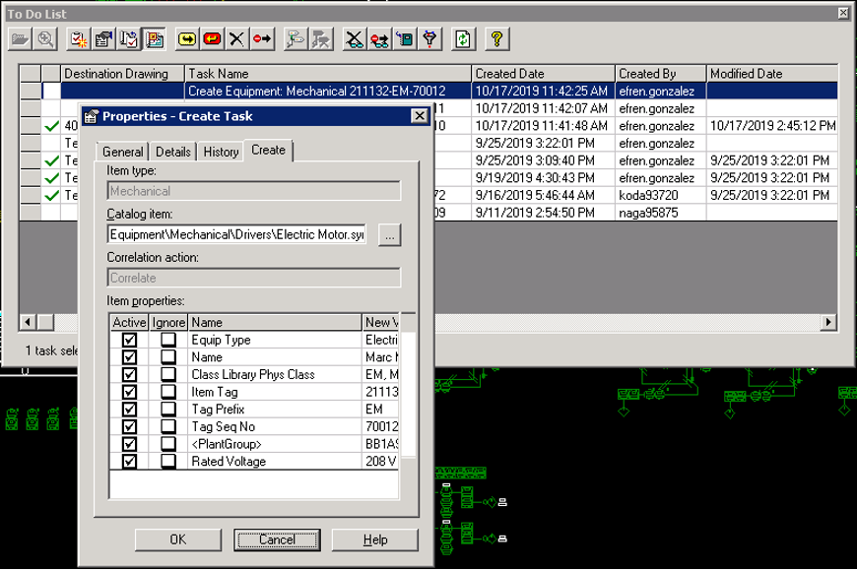The image size is (857, 571).
Task: Click the funnel Filter toolbar icon
Action: (x=429, y=38)
